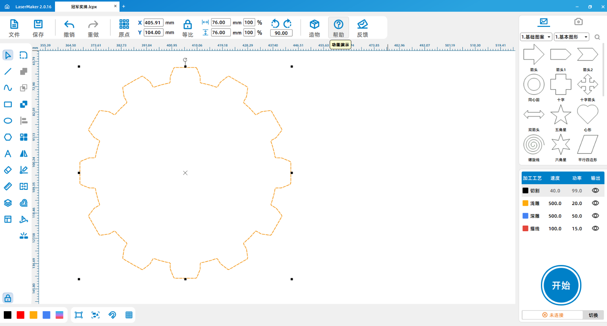Click the 切换 switch button

pos(593,315)
